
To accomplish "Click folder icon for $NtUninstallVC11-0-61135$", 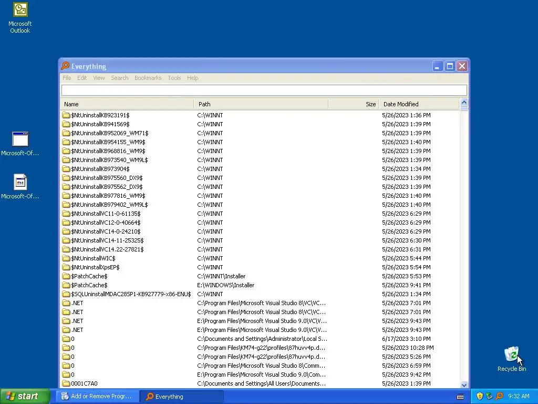I will point(66,214).
